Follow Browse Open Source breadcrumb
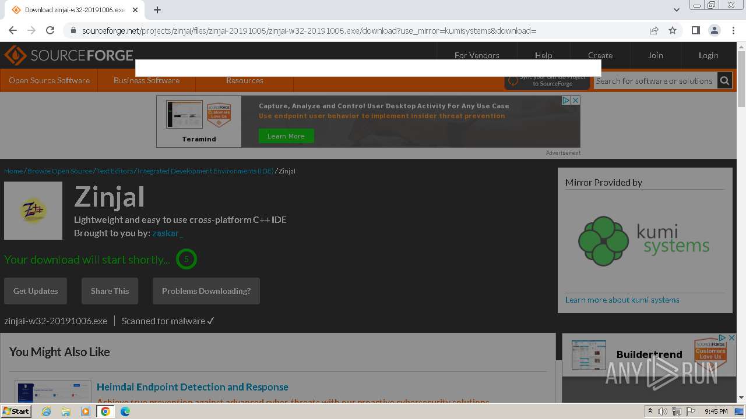746x419 pixels. click(59, 171)
